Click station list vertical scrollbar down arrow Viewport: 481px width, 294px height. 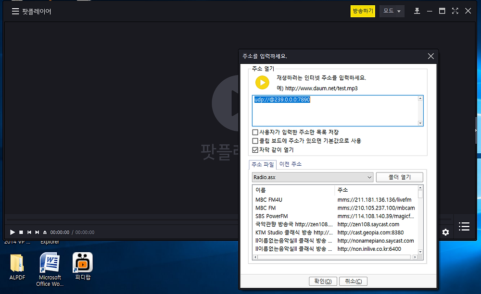420,252
